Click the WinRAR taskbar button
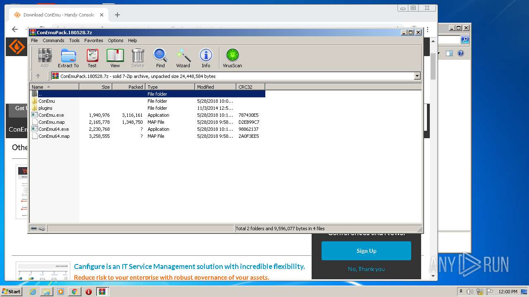 click(x=102, y=292)
